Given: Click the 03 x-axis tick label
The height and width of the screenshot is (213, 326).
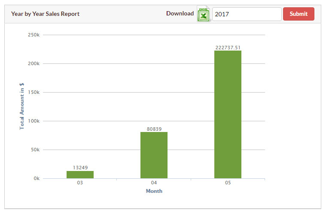Looking at the screenshot, I should click(x=80, y=183).
